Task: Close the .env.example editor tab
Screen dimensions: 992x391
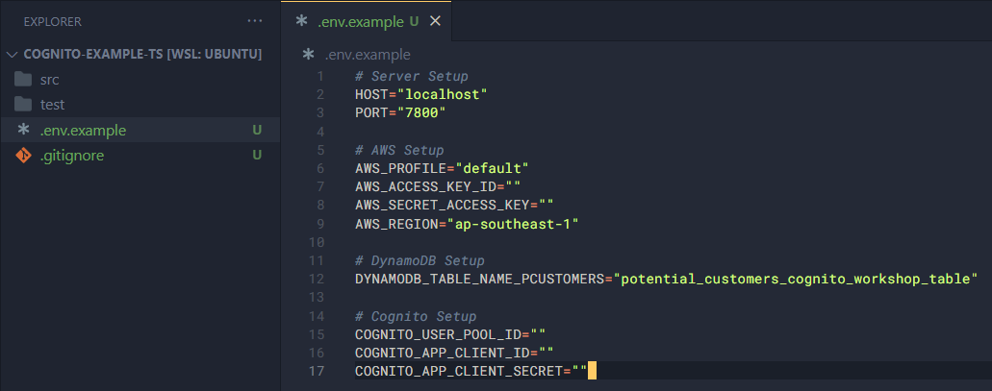Action: (x=435, y=21)
